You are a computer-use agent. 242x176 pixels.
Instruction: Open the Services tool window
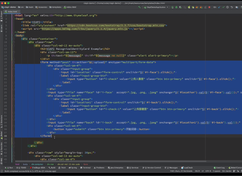tap(132, 168)
